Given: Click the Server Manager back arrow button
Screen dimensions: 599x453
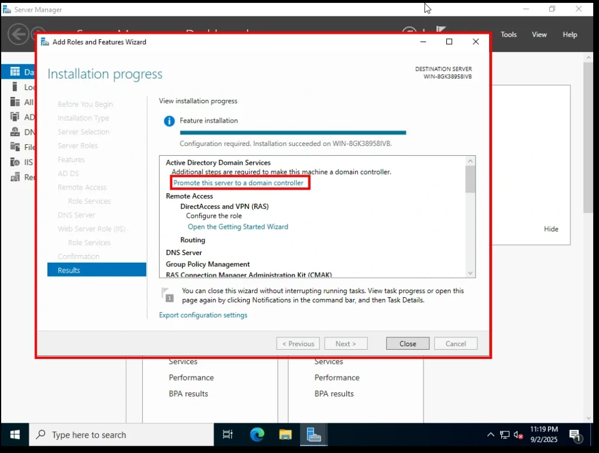Looking at the screenshot, I should pyautogui.click(x=18, y=34).
